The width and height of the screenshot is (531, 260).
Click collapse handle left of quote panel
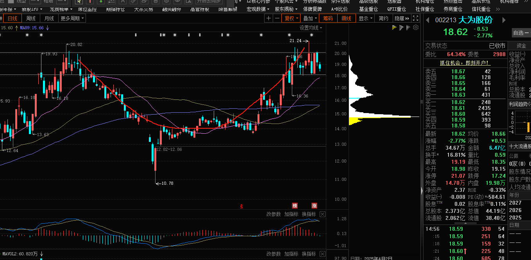pos(421,190)
